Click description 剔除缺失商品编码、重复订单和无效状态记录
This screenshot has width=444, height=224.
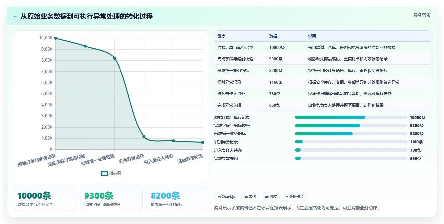(348, 59)
